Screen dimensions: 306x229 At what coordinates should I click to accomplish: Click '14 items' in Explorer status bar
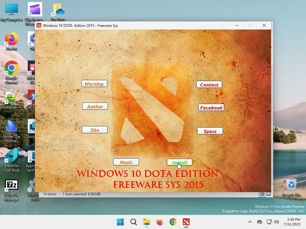tap(50, 194)
